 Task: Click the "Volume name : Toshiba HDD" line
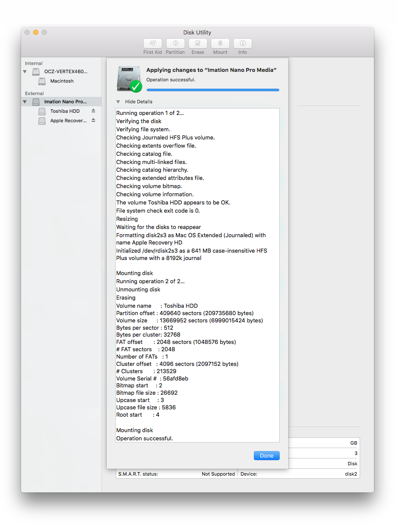[157, 306]
